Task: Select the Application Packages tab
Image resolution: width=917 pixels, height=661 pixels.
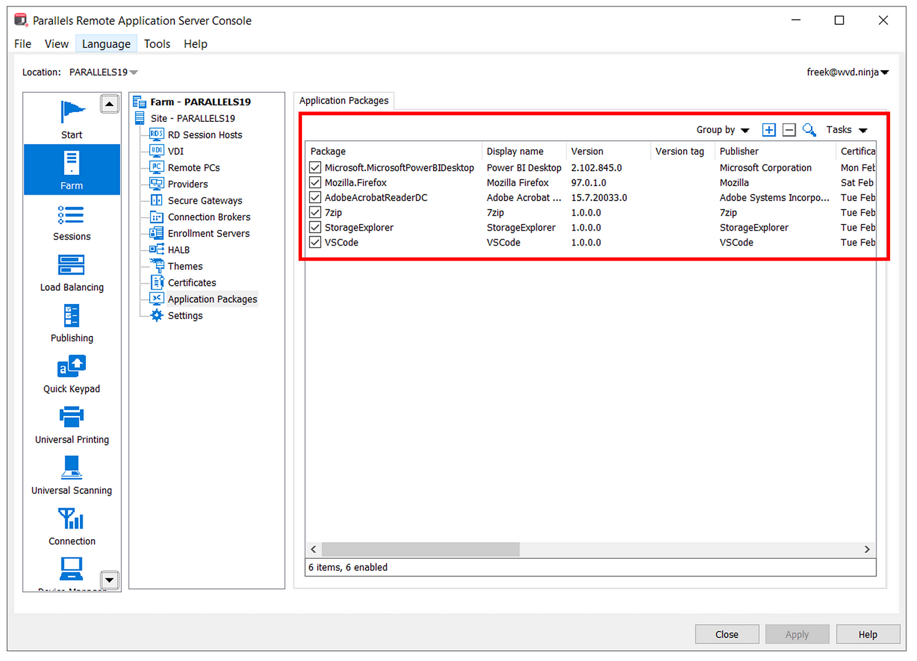Action: coord(344,100)
